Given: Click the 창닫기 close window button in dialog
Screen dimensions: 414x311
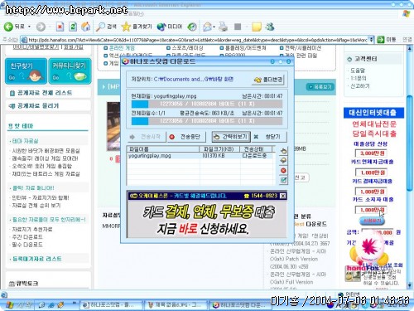Looking at the screenshot, I should pyautogui.click(x=268, y=137).
